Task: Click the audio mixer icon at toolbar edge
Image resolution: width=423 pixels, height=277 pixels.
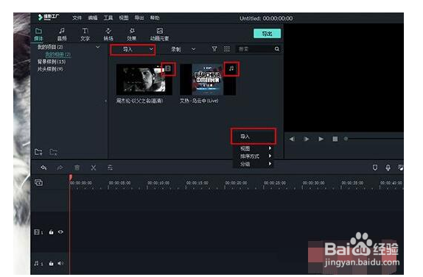Action: [x=401, y=168]
